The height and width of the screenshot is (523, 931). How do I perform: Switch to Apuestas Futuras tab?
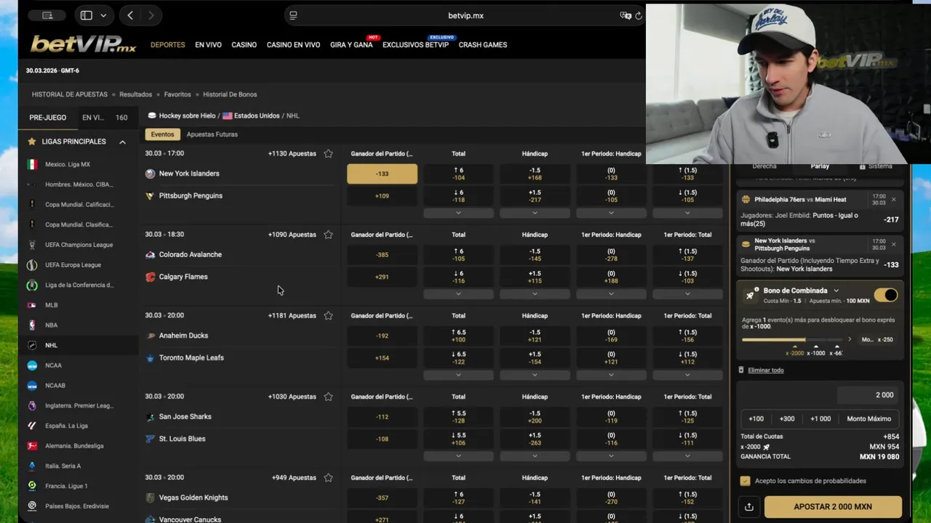click(x=212, y=134)
